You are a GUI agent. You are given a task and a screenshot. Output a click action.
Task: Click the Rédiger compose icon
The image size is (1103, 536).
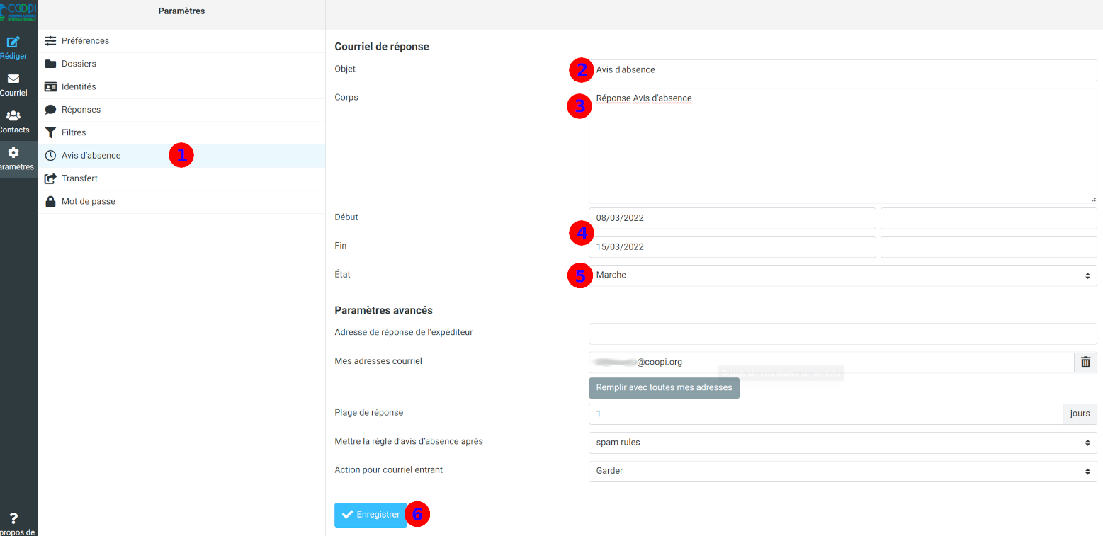pyautogui.click(x=13, y=42)
